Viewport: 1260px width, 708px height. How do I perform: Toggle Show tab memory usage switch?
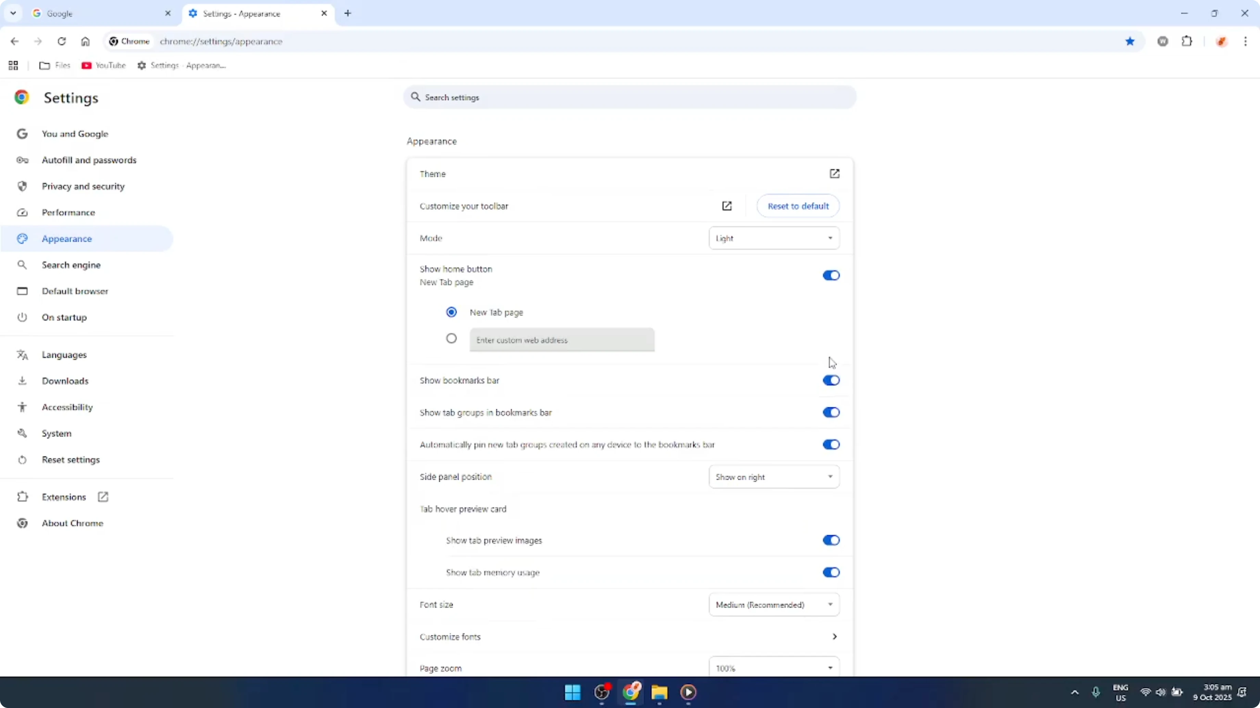coord(831,573)
